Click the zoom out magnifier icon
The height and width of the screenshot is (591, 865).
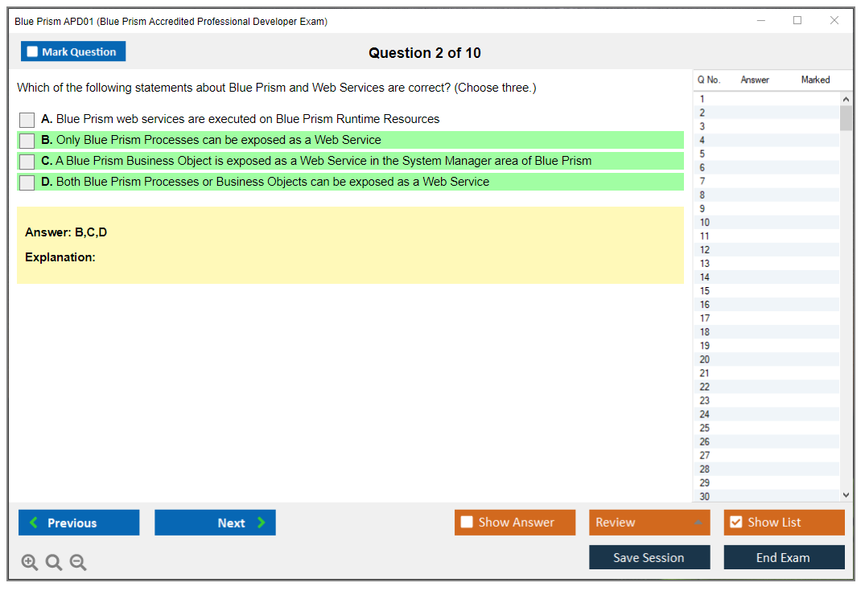[x=78, y=563]
